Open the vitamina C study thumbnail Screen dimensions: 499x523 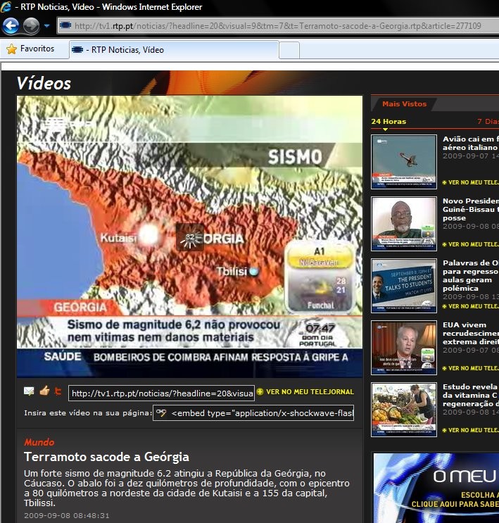pyautogui.click(x=404, y=410)
